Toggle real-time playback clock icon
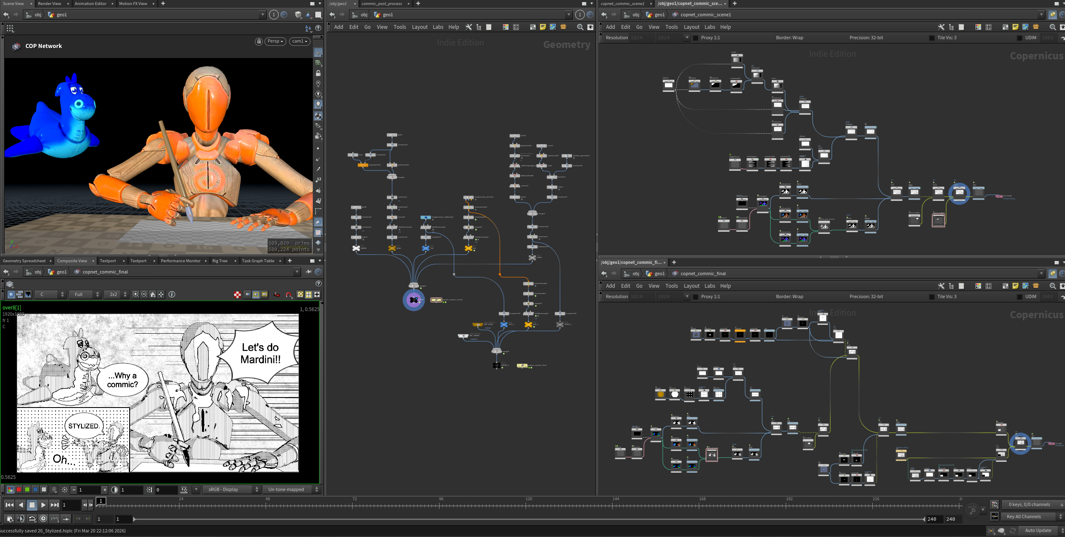Image resolution: width=1065 pixels, height=537 pixels. pos(43,519)
